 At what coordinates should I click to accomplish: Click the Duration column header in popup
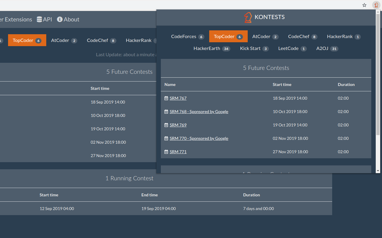(346, 84)
